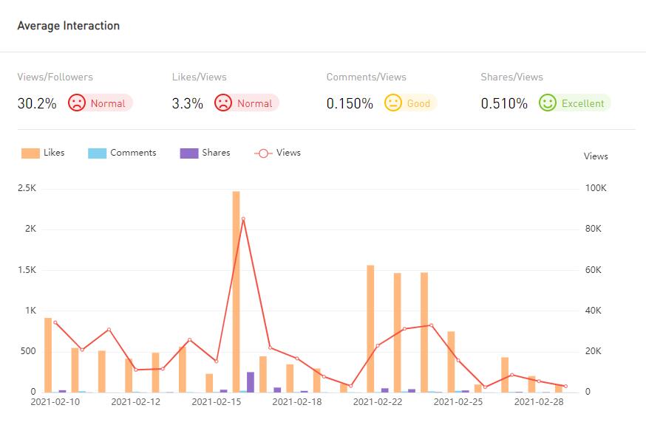The height and width of the screenshot is (422, 646).
Task: Click the orange Likes legend swatch
Action: pos(30,153)
